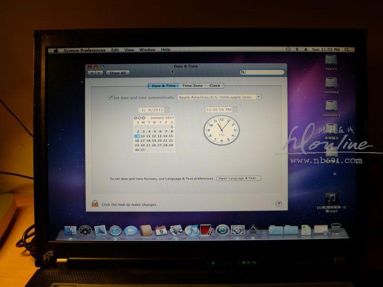383x287 pixels.
Task: Switch to the Date & Time tab
Action: [x=163, y=86]
